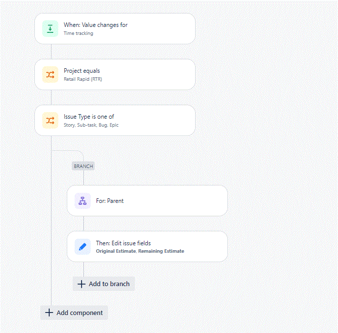Click Original Estimate, Remaining Estimate text
This screenshot has width=338, height=333.
pyautogui.click(x=140, y=251)
